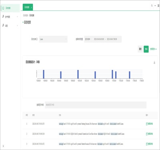Open the details link for table row 3

click(149, 144)
